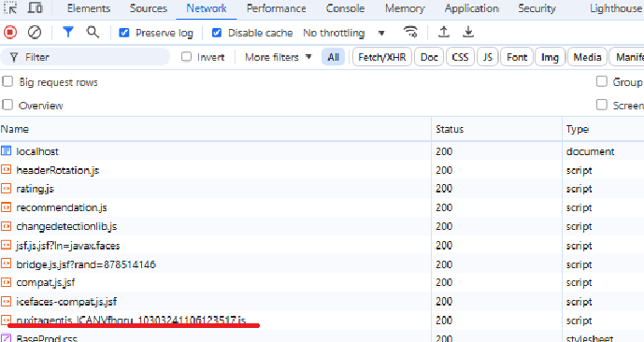Stop recording network log

coord(10,32)
